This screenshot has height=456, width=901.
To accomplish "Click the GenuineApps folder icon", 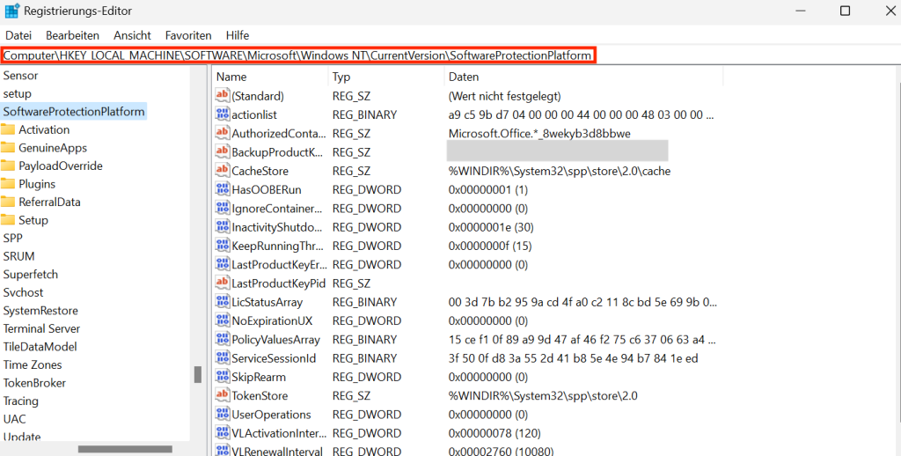I will (9, 148).
